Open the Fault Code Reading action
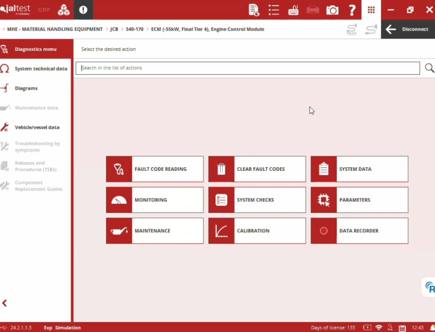 (154, 169)
